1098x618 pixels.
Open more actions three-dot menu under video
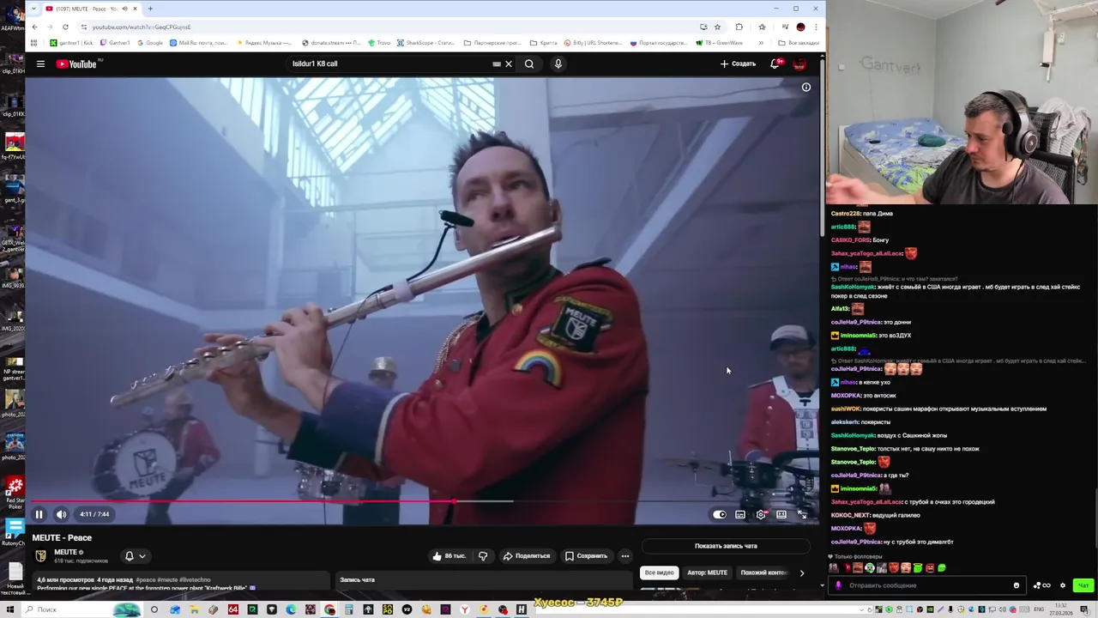625,555
